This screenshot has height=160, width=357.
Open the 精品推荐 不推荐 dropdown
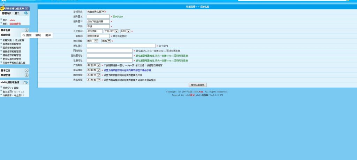[x=93, y=70]
